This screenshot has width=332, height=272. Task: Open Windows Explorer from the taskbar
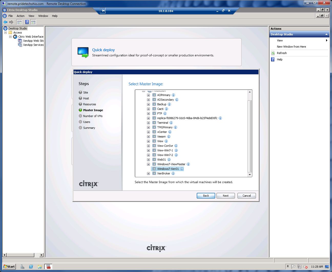coord(40,267)
